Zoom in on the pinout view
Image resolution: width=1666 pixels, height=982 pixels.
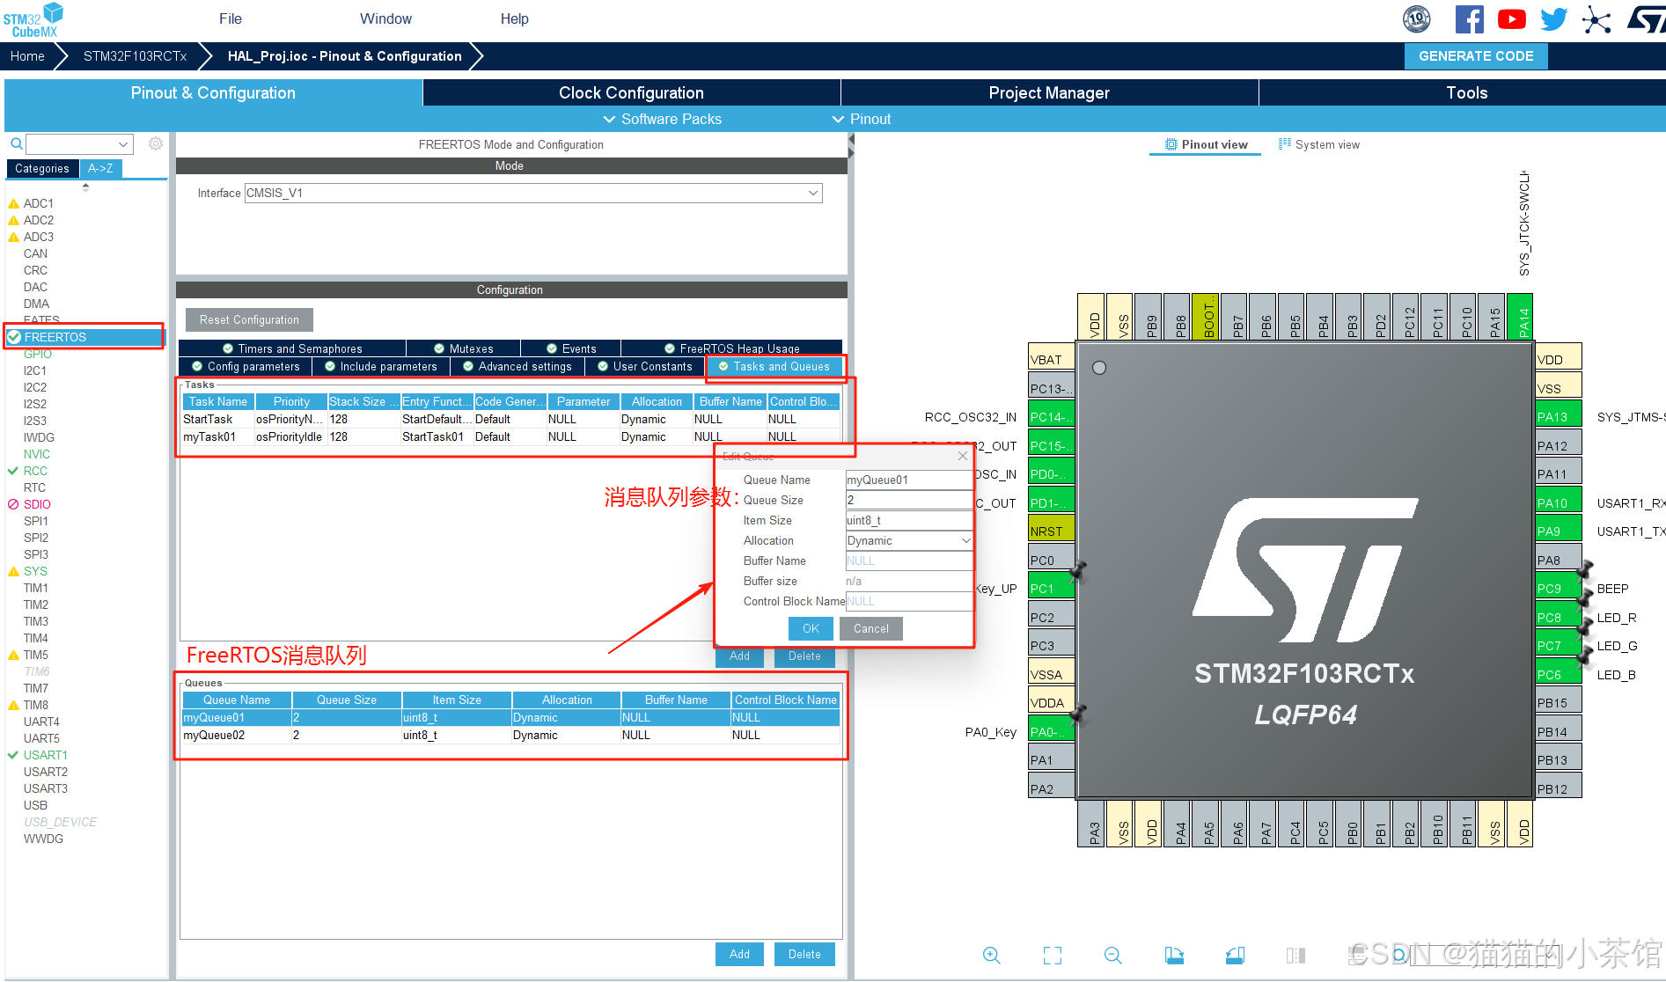pyautogui.click(x=991, y=955)
